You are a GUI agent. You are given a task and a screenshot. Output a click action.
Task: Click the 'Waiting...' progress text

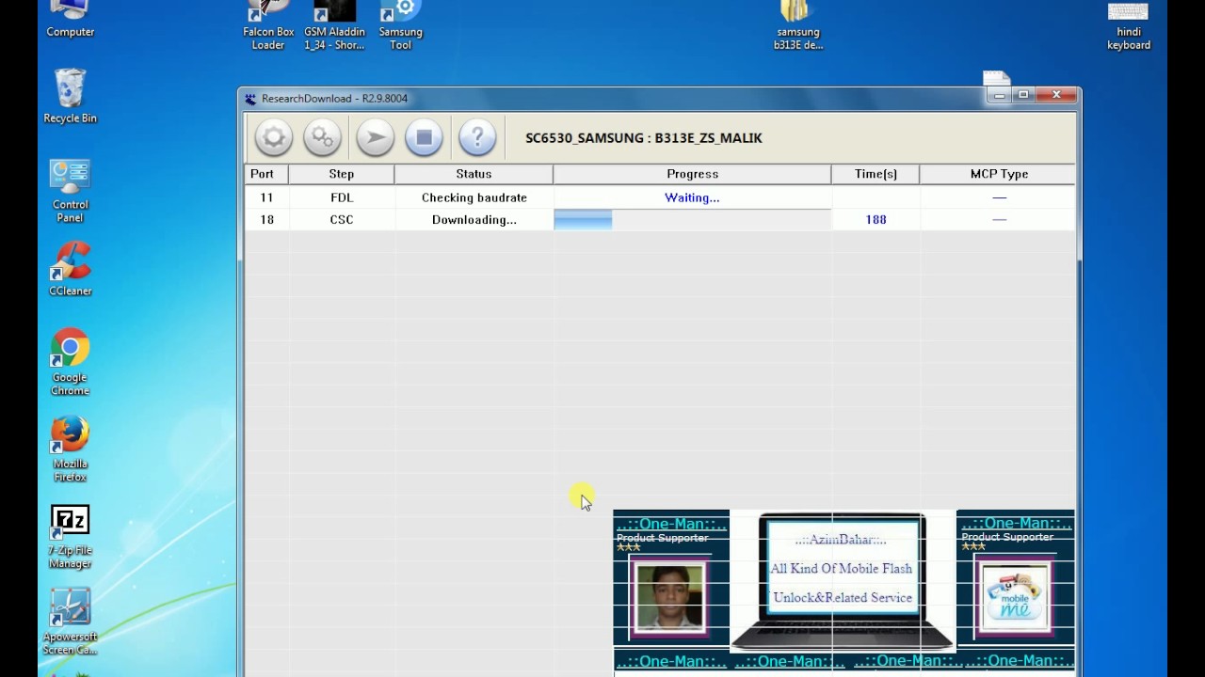click(x=692, y=197)
